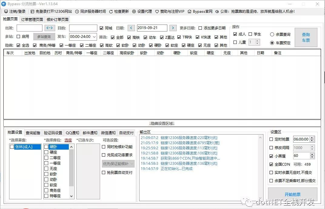The height and width of the screenshot is (209, 325).
Task: Toggle the 小黑屋 checkbox
Action: pyautogui.click(x=271, y=156)
